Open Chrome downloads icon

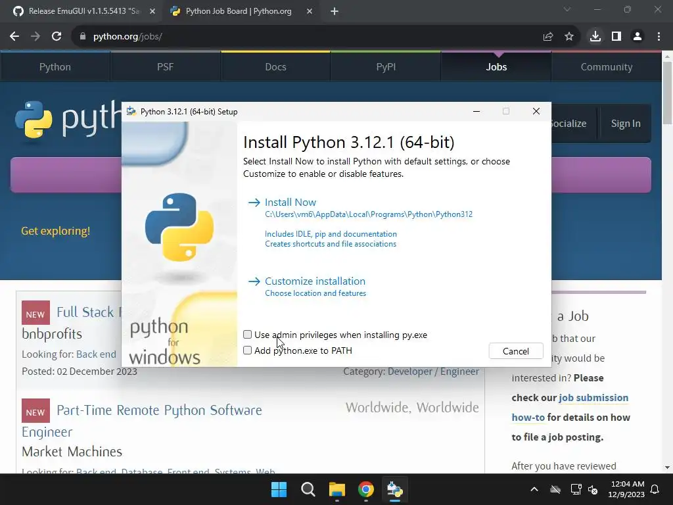click(x=595, y=37)
